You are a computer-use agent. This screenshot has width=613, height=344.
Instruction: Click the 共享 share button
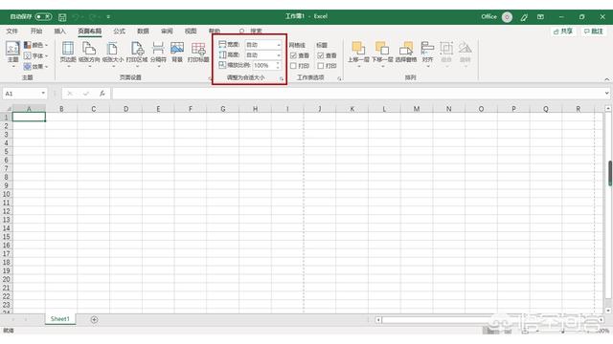563,31
